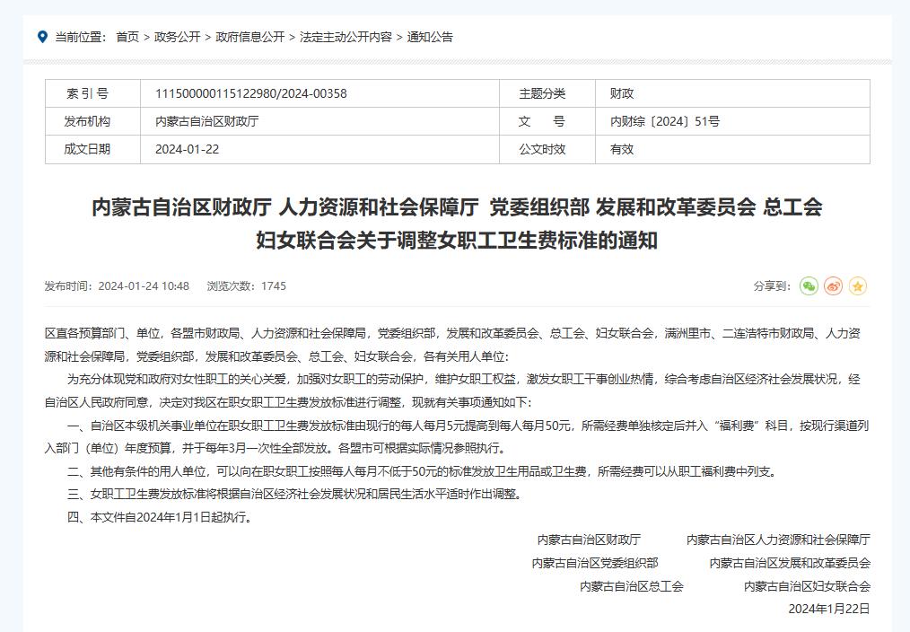Select the 通知公告 breadcrumb item
Image resolution: width=910 pixels, height=632 pixels.
pos(430,37)
